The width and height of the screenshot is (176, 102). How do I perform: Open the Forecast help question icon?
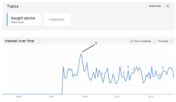tap(171, 41)
